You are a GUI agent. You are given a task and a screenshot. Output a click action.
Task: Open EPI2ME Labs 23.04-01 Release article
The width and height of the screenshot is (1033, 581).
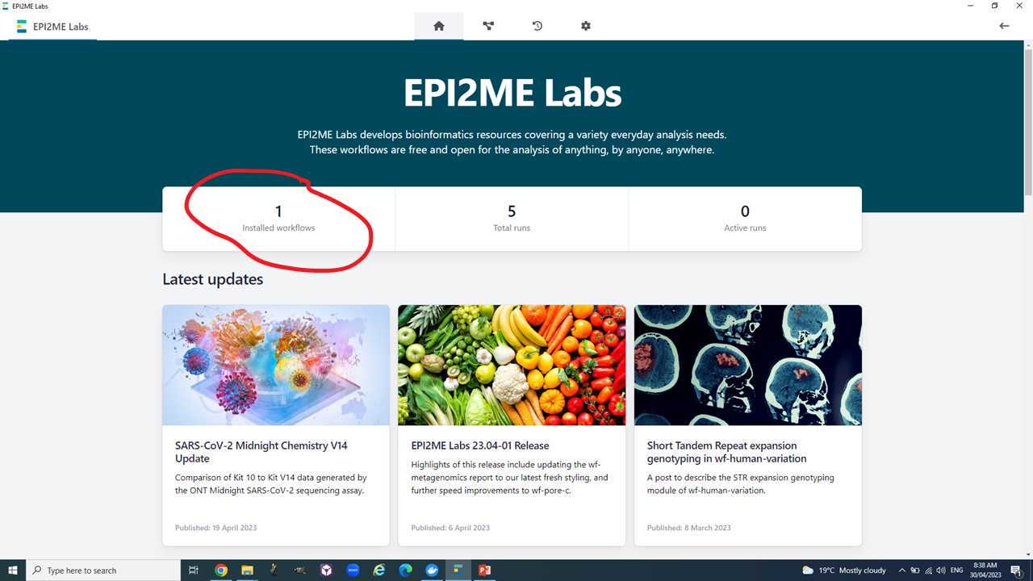(x=480, y=445)
